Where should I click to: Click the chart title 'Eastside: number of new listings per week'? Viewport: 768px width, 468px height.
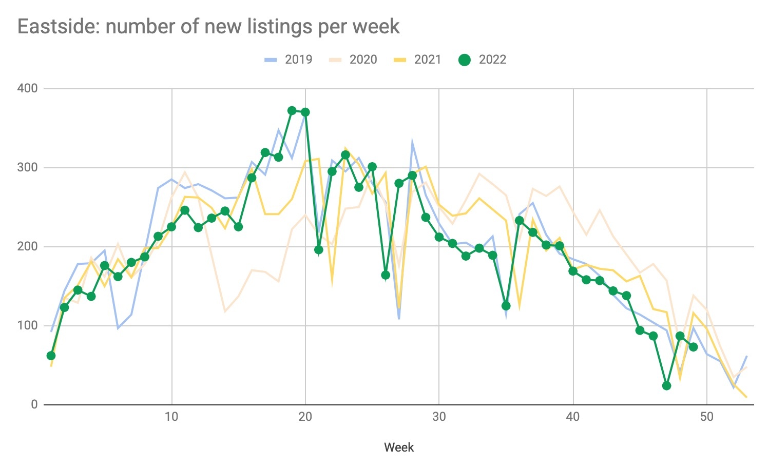208,27
